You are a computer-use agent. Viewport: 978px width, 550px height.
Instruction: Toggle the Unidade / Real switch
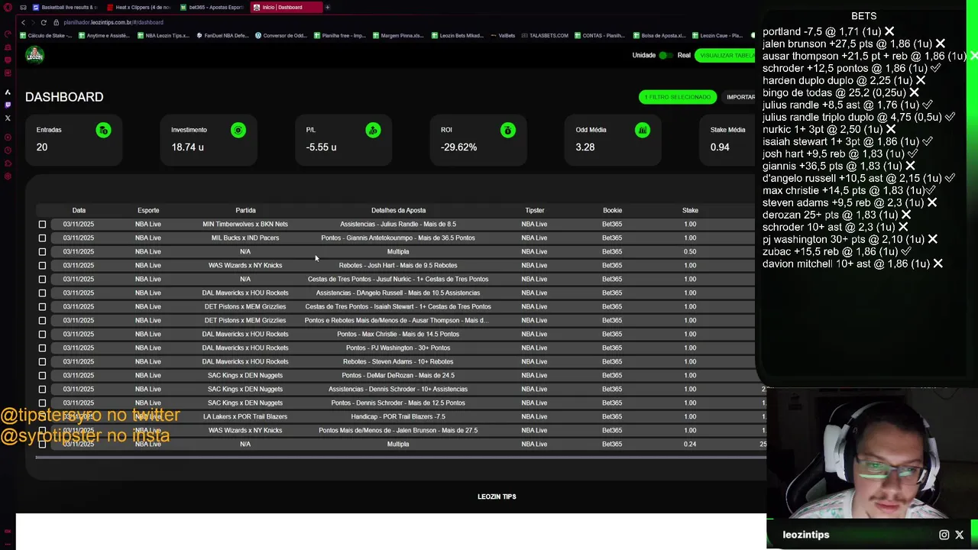(665, 55)
